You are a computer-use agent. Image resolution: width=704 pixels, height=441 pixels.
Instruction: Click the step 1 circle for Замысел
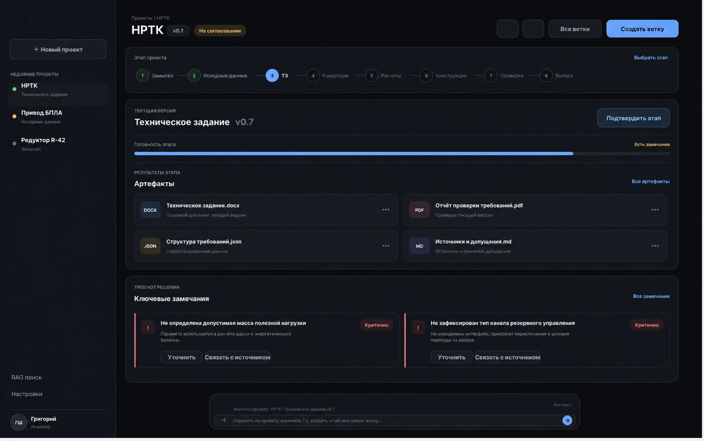tap(142, 75)
